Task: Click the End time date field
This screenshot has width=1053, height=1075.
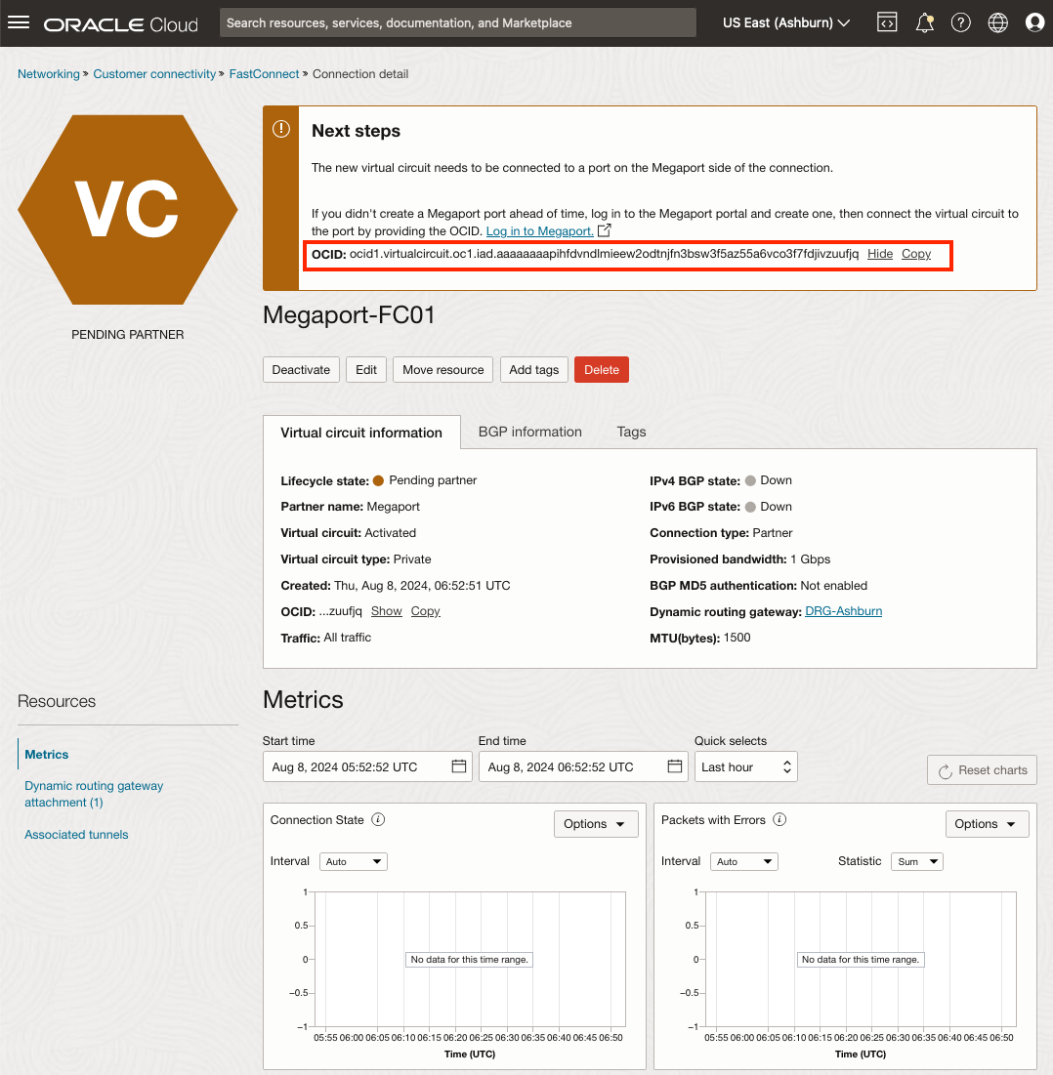Action: 583,767
